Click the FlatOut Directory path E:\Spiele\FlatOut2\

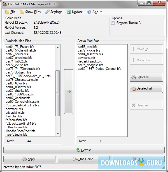point(47,23)
